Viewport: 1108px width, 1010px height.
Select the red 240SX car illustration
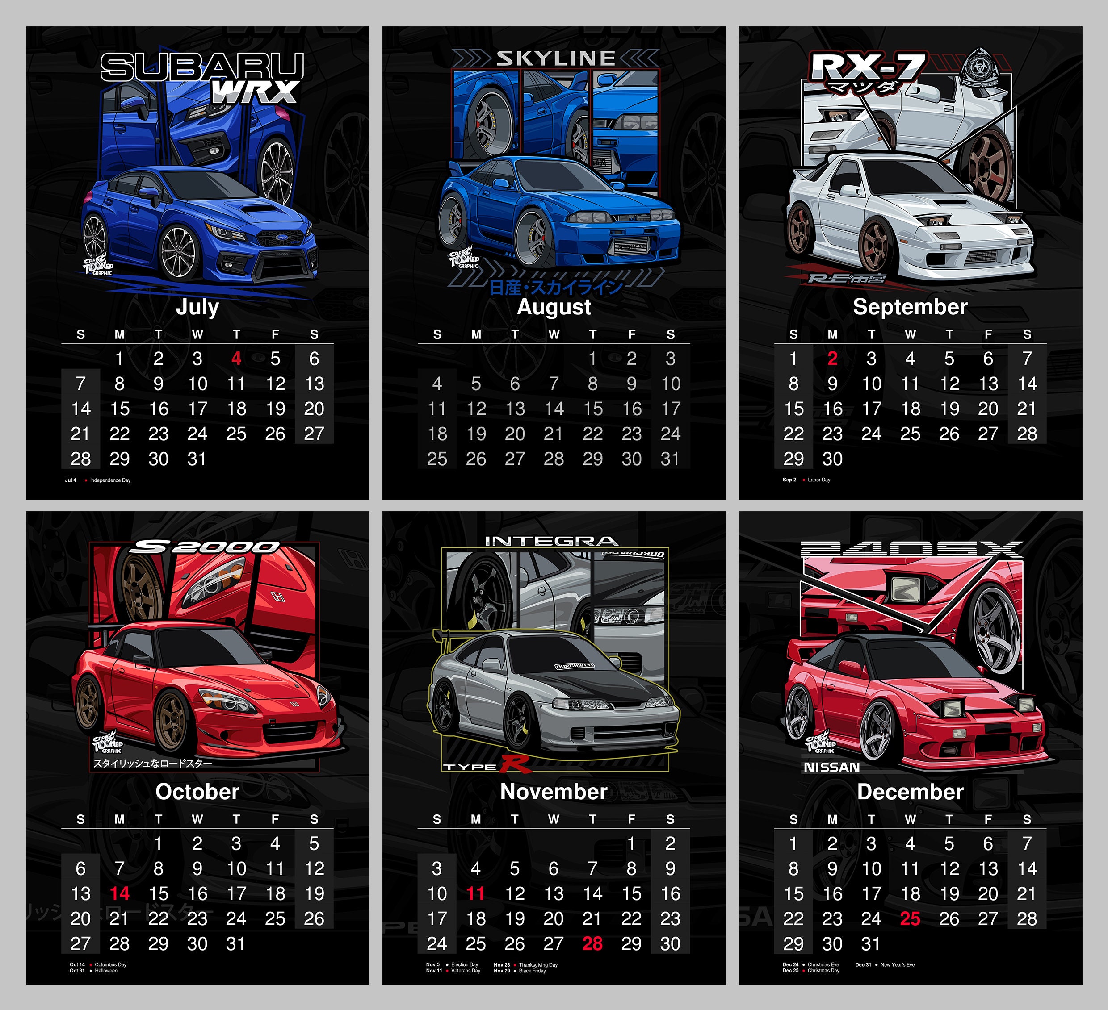point(914,703)
